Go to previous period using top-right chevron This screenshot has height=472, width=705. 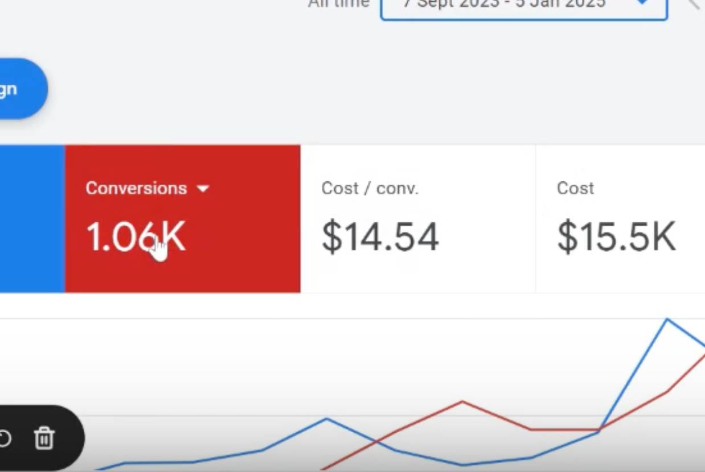pos(694,4)
